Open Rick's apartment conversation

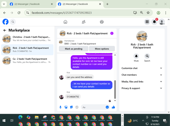(x=27, y=50)
